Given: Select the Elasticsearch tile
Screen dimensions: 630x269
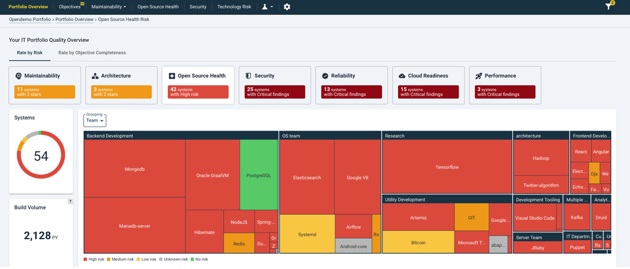Looking at the screenshot, I should 307,177.
